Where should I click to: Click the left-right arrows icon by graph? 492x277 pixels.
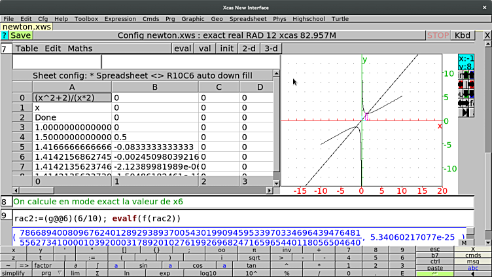(465, 103)
